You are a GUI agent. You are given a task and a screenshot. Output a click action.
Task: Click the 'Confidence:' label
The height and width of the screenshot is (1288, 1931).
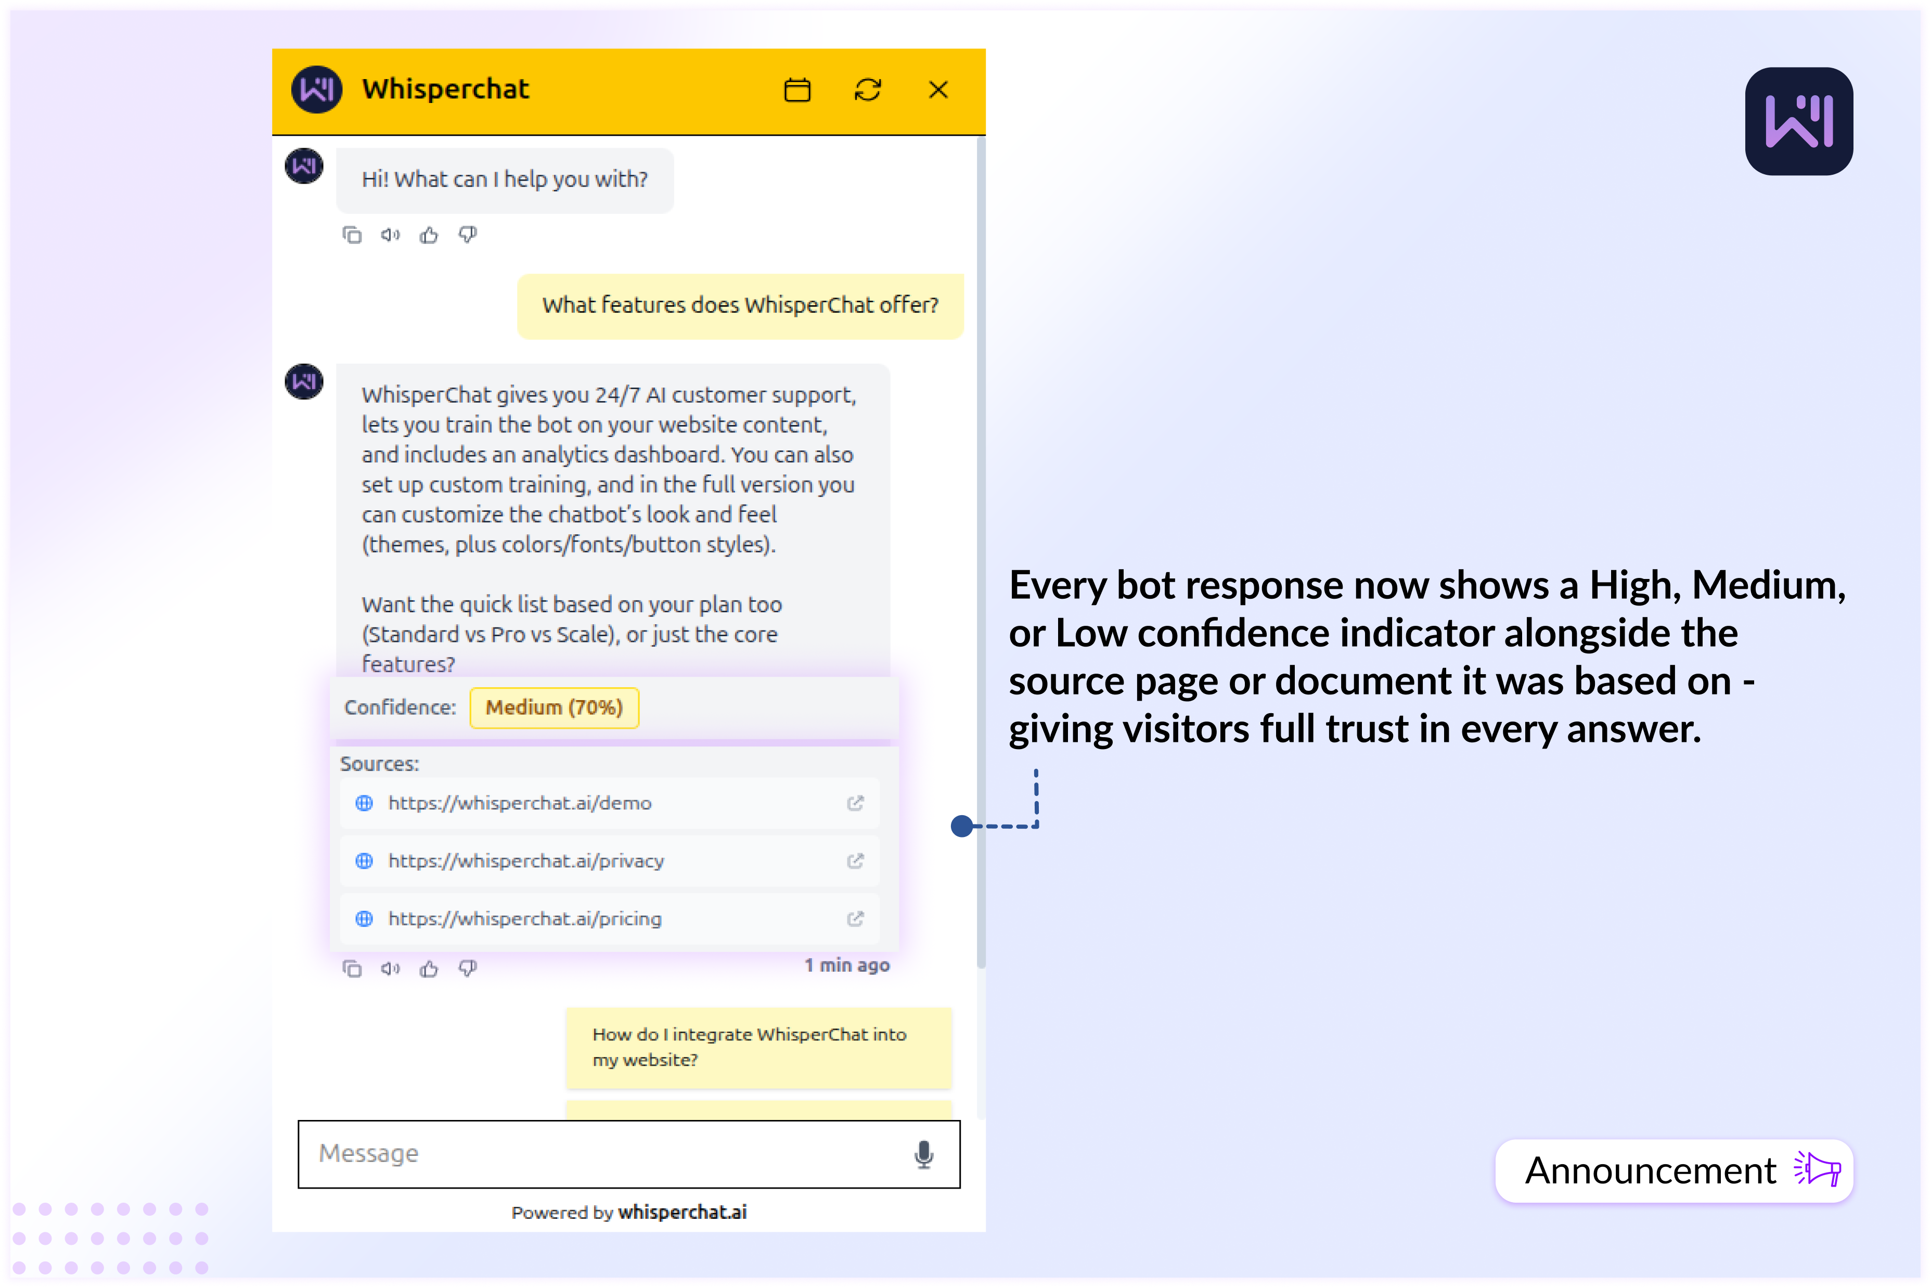[x=400, y=707]
